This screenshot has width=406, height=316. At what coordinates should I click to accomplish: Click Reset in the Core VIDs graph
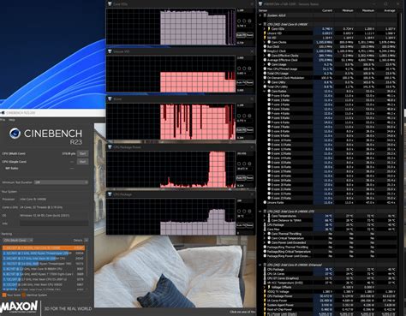click(249, 35)
